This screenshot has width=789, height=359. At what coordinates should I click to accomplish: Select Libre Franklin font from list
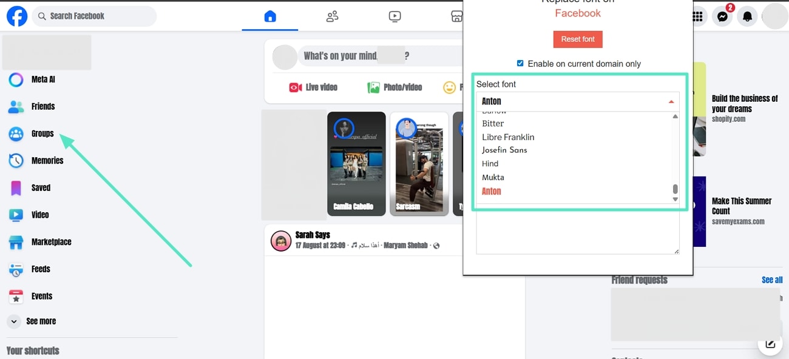click(x=508, y=137)
